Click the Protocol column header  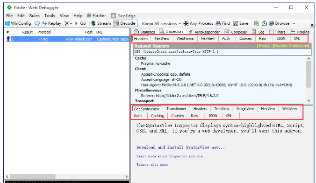coord(44,32)
